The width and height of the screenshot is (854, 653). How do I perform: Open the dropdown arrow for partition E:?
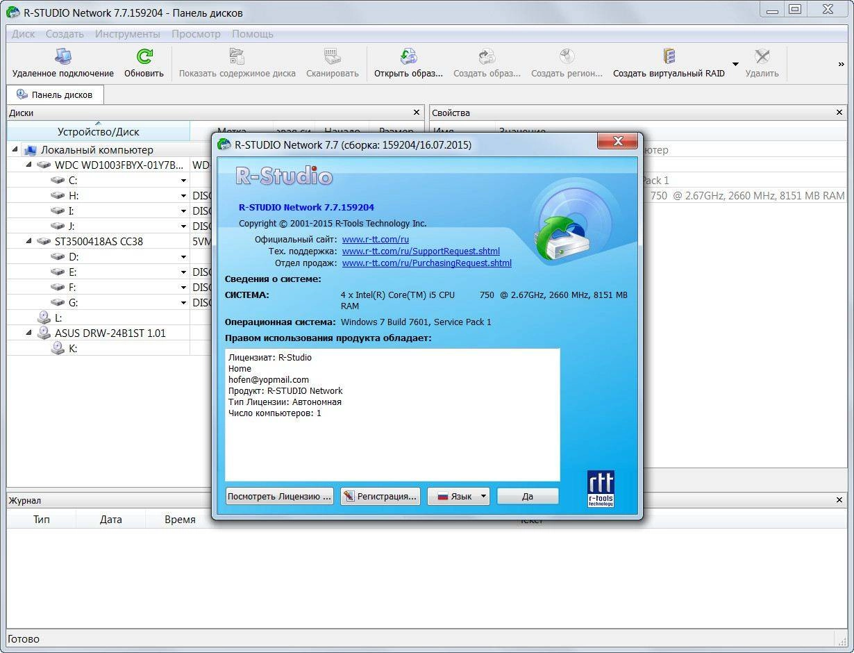point(183,272)
